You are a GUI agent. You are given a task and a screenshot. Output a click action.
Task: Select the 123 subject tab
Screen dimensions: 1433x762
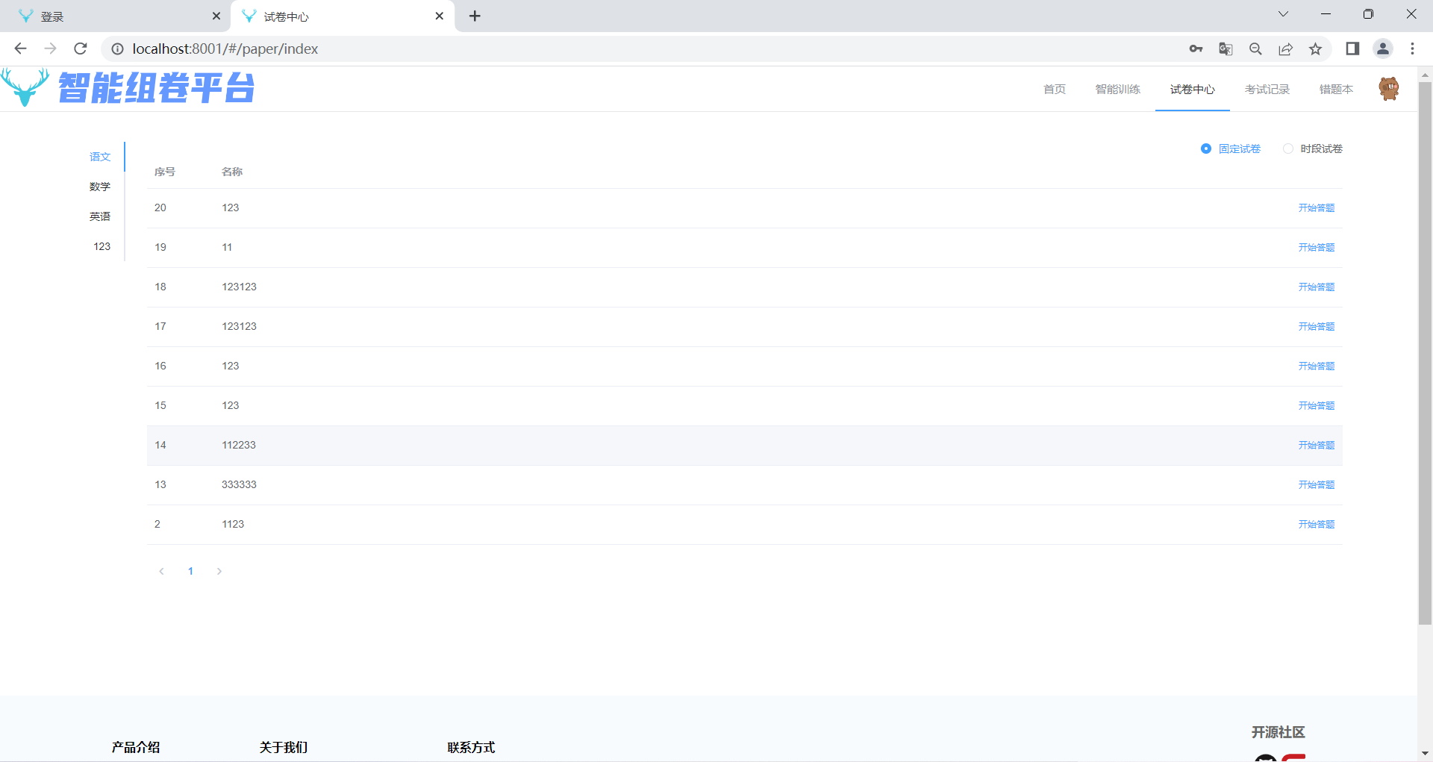click(x=102, y=246)
